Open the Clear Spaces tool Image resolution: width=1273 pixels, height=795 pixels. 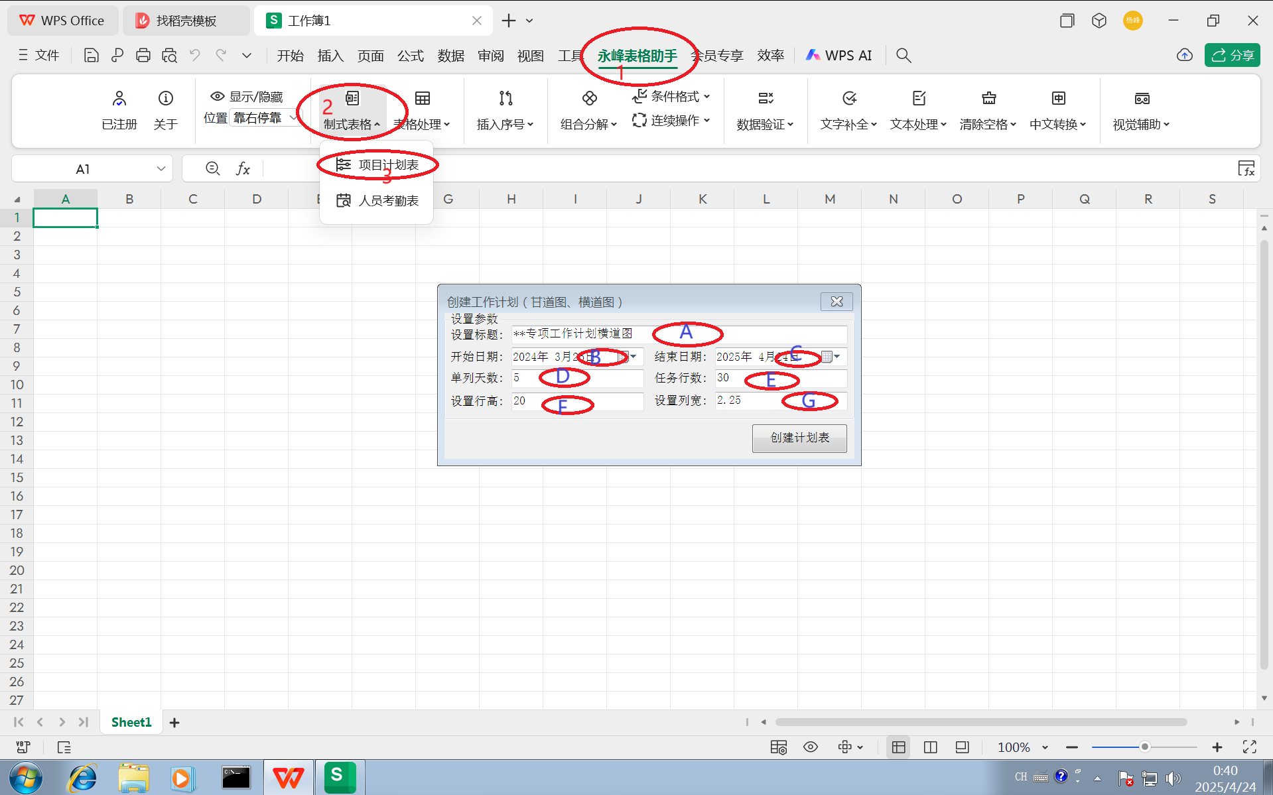pos(988,110)
